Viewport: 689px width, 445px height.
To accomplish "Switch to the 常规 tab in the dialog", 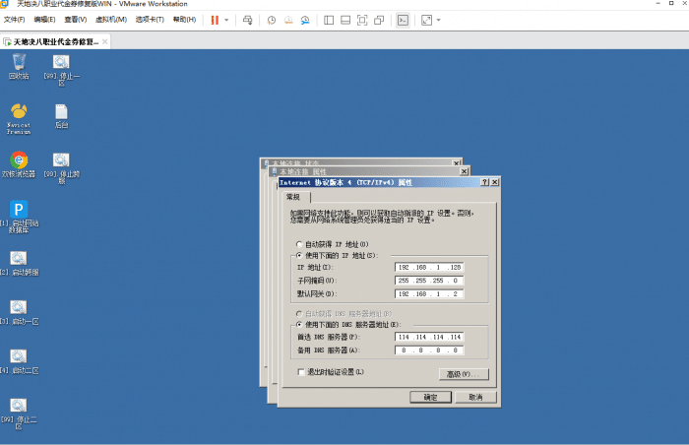I will (x=293, y=198).
